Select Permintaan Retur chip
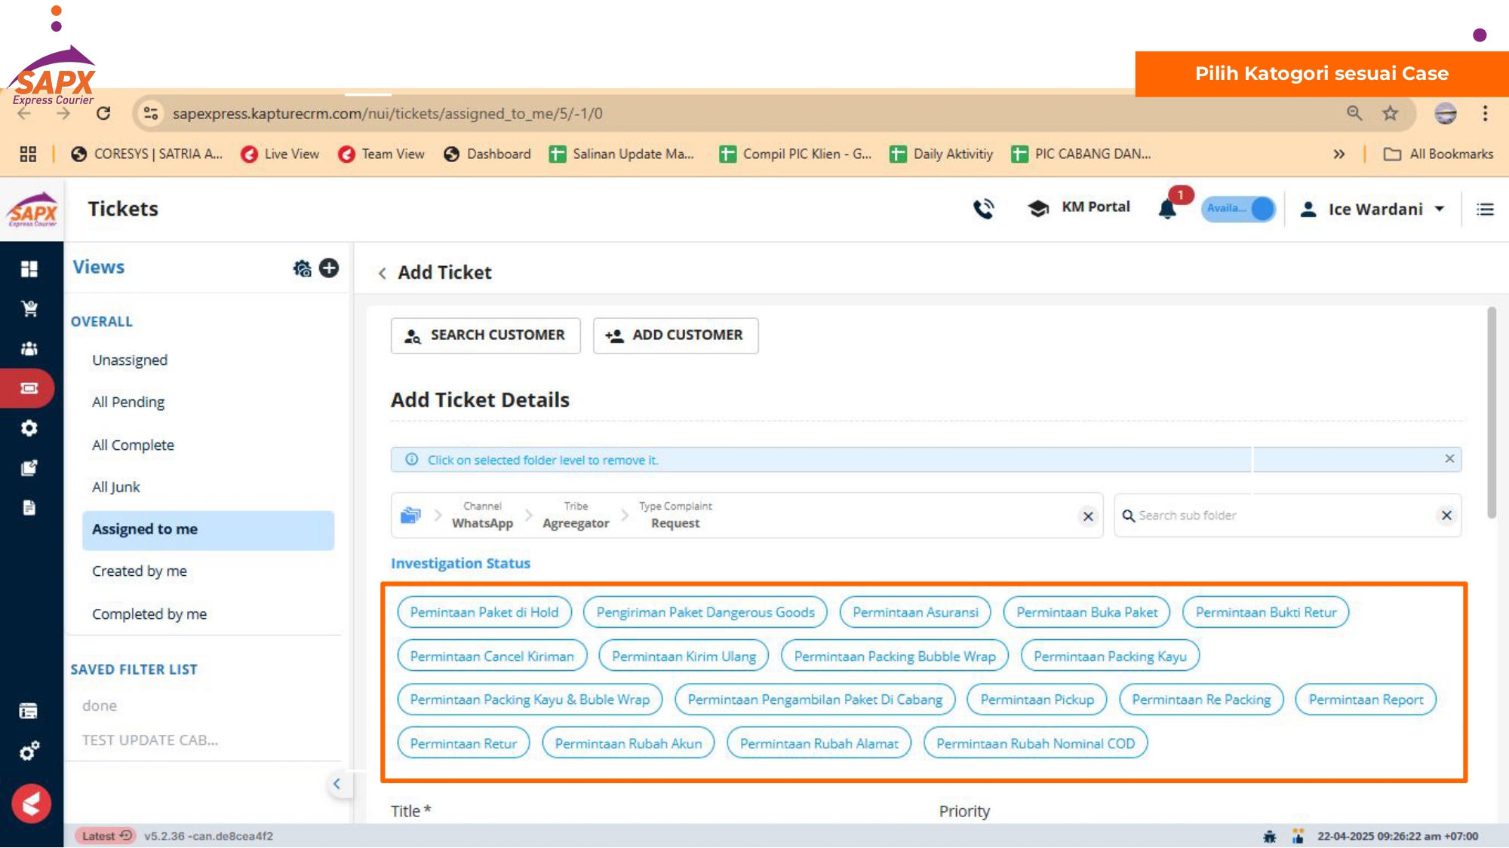Viewport: 1509px width, 848px height. (x=463, y=743)
